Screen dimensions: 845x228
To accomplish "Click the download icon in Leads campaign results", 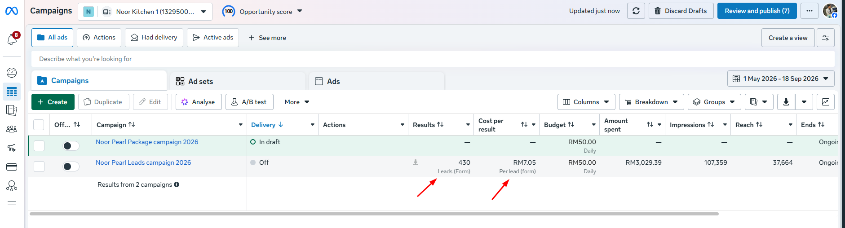I will coord(416,162).
